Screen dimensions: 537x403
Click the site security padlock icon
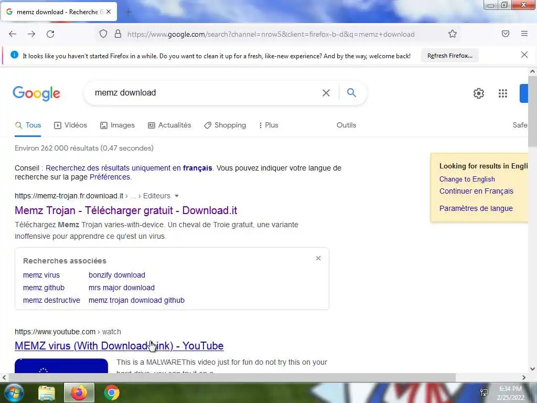click(118, 34)
